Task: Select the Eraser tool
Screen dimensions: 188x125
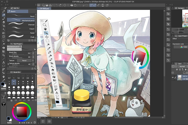Action: (4, 22)
